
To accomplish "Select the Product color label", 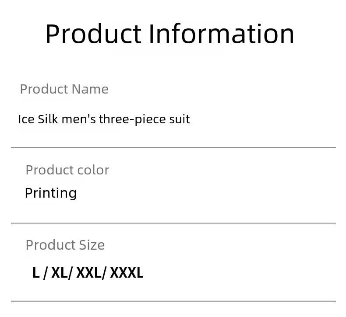I will click(x=67, y=170).
